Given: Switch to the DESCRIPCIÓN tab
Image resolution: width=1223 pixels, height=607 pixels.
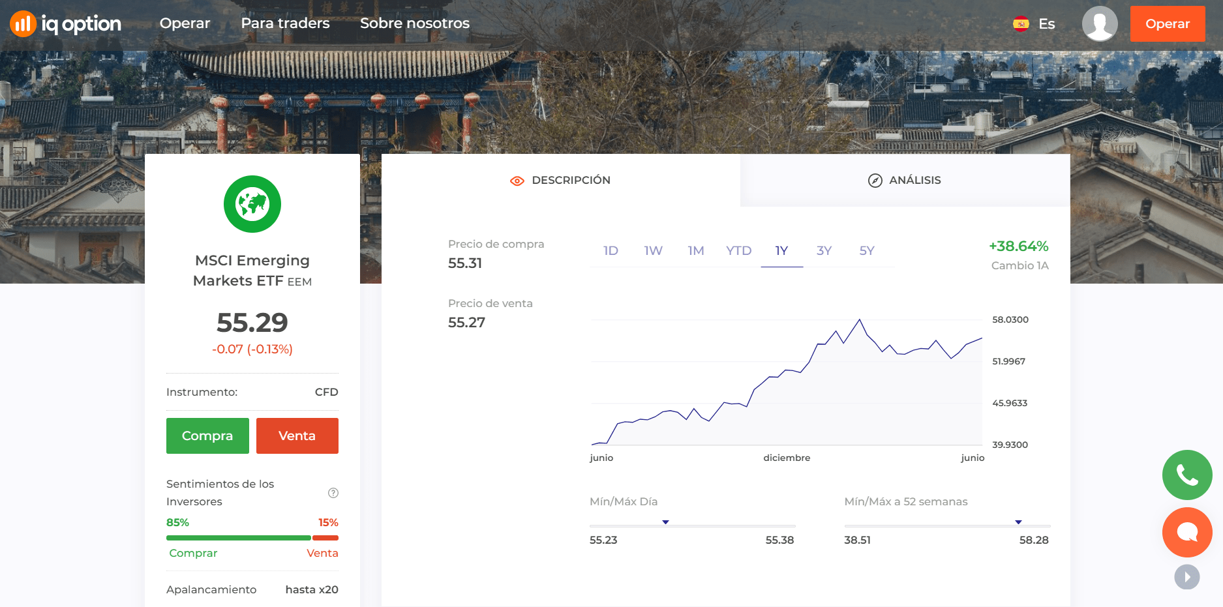Looking at the screenshot, I should pyautogui.click(x=561, y=180).
